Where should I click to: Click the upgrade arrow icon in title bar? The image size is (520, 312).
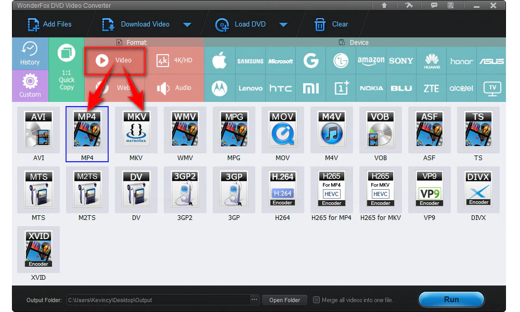click(384, 5)
